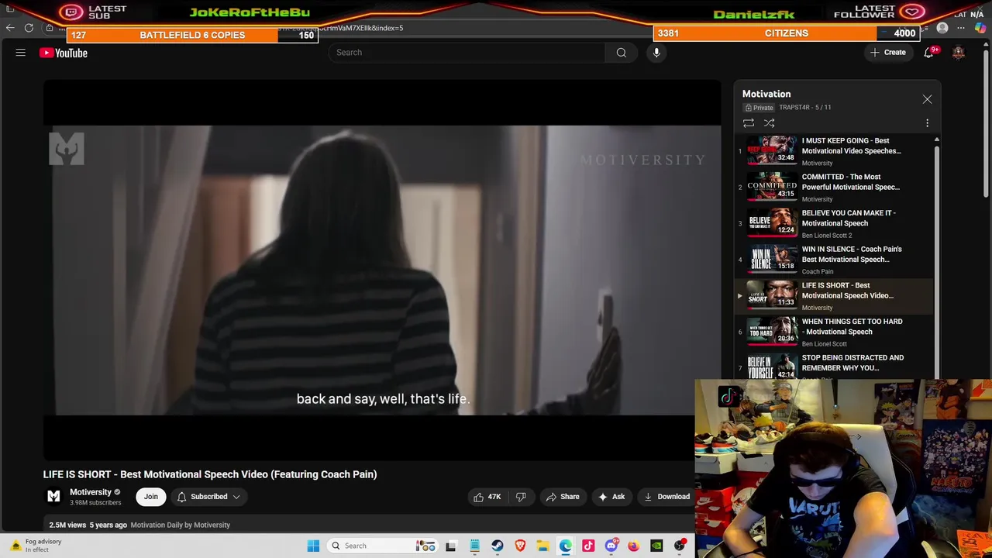Open Brave browser from taskbar
The height and width of the screenshot is (558, 992).
(x=520, y=546)
